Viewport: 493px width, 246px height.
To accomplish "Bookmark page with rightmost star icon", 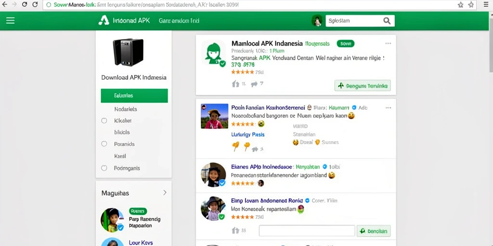I will click(x=471, y=5).
